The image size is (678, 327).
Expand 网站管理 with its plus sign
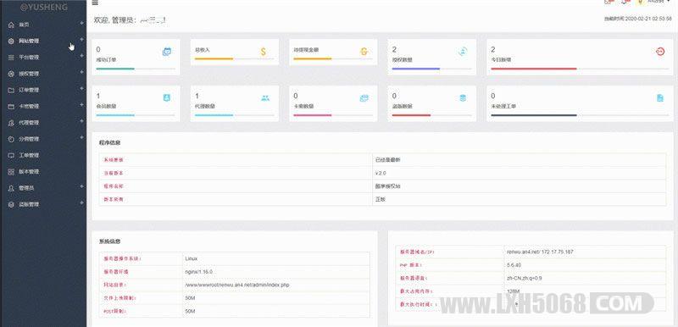pos(81,39)
